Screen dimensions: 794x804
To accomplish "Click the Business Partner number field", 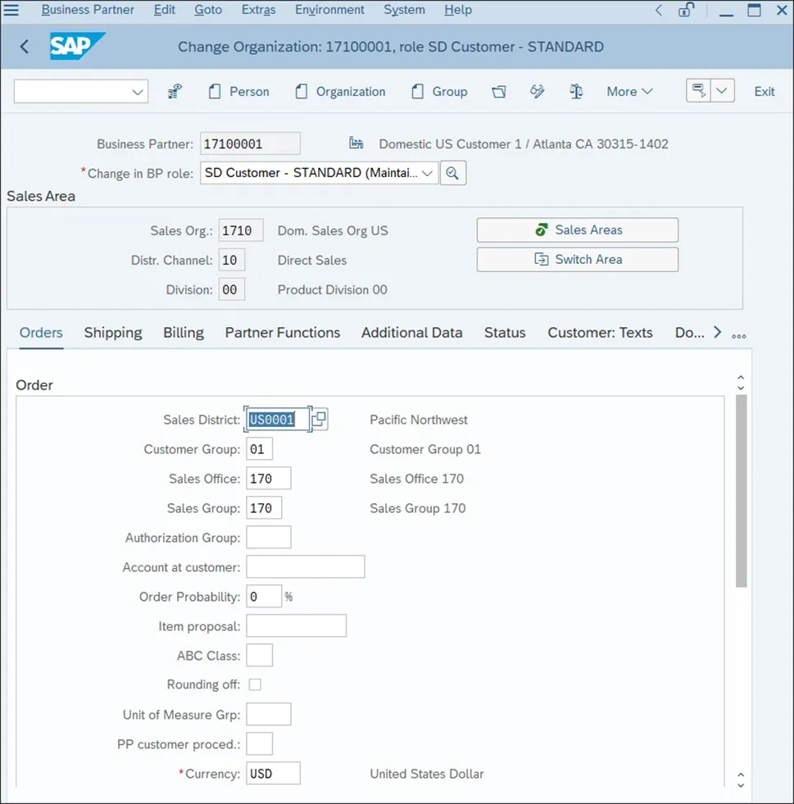I will pyautogui.click(x=250, y=143).
